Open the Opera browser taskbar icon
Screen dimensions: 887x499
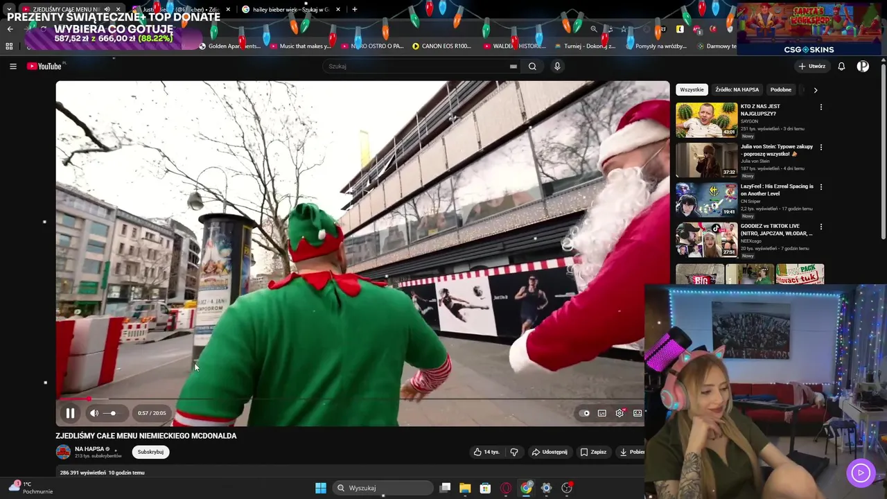[506, 488]
